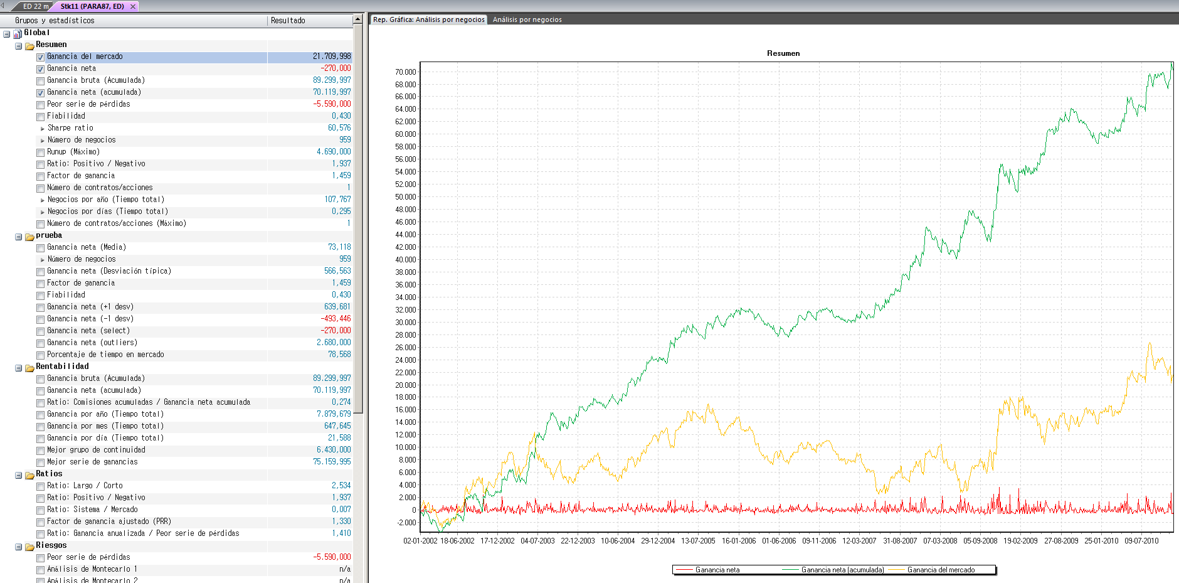This screenshot has height=583, width=1179.
Task: Click the 02-01-2002 date axis label
Action: (420, 541)
